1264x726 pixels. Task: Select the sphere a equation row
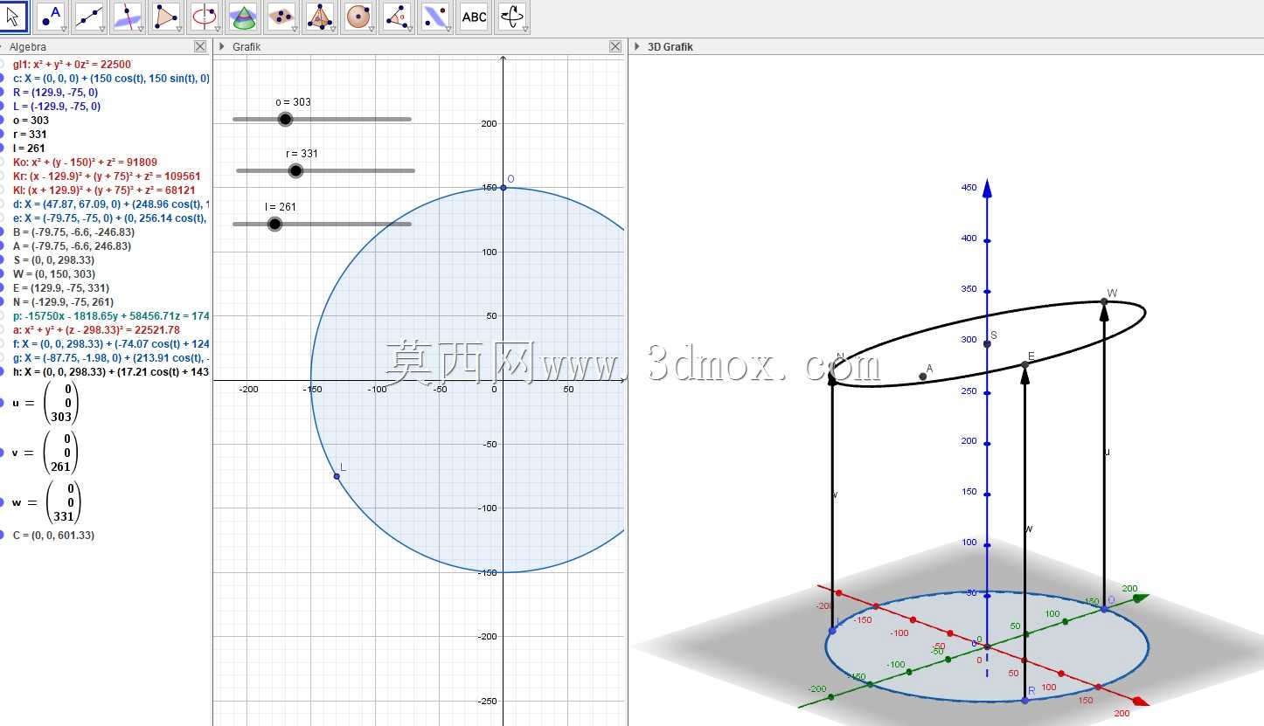point(96,329)
